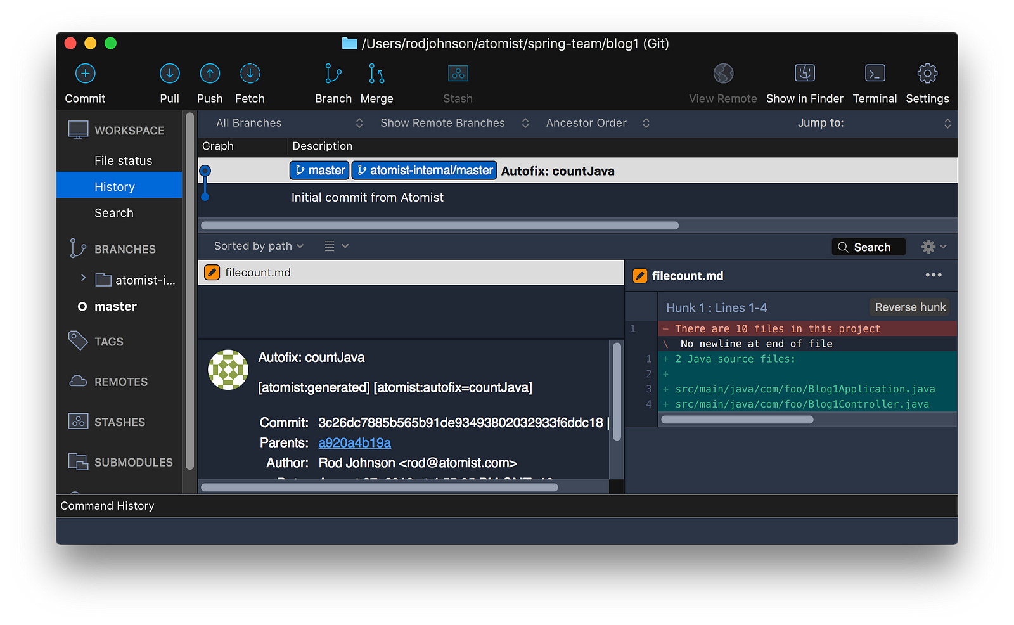
Task: Click the author avatar for Autofix commit
Action: pyautogui.click(x=228, y=370)
